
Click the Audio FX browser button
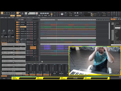click(x=113, y=19)
